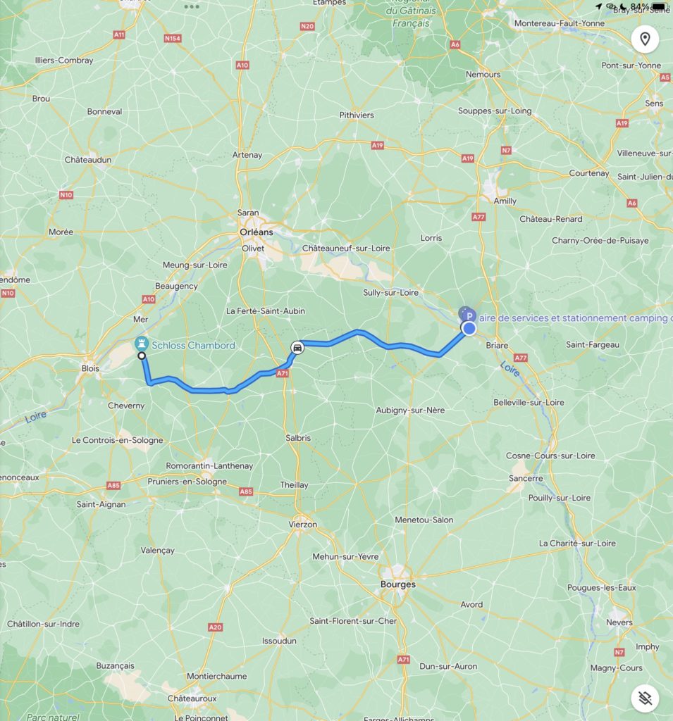
Task: Select the Blois town label
Action: click(90, 368)
